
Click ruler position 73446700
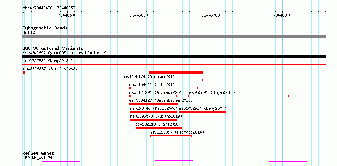(x=211, y=15)
